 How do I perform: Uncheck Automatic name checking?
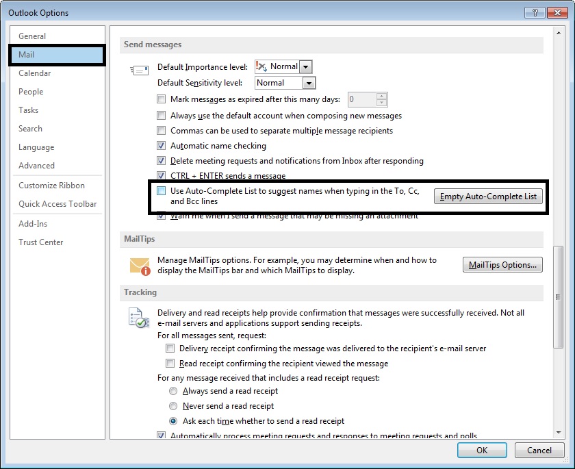[x=161, y=146]
